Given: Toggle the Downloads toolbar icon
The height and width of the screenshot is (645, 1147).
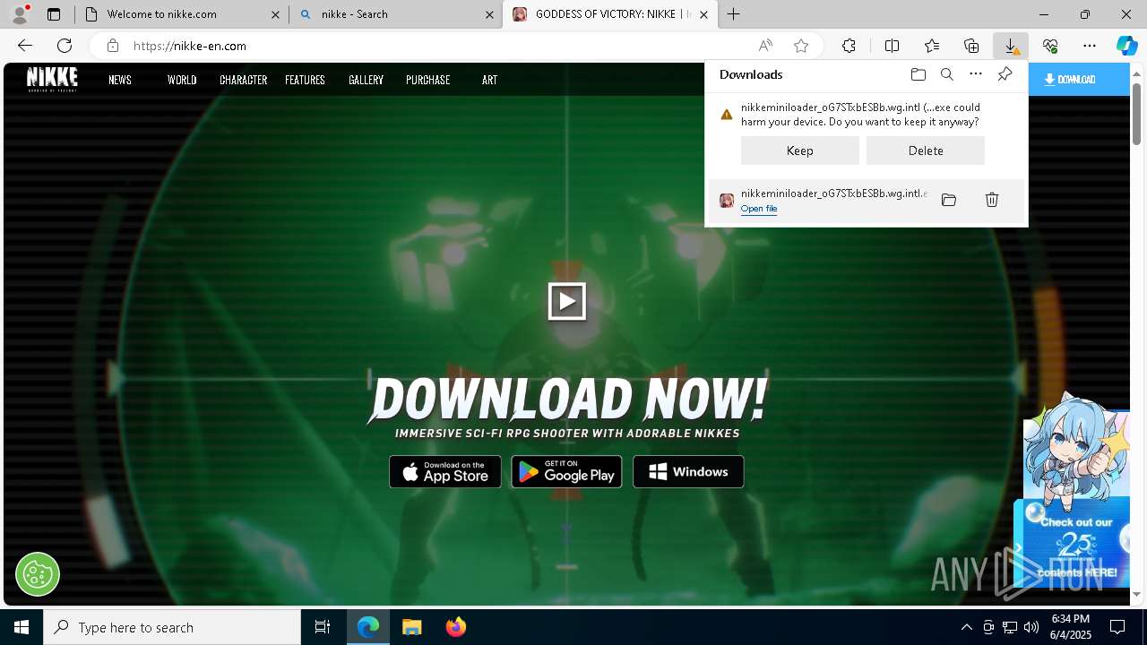Looking at the screenshot, I should (1010, 46).
